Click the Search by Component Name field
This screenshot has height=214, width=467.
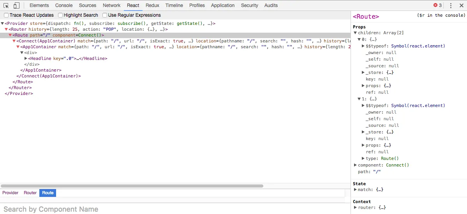[x=175, y=209]
